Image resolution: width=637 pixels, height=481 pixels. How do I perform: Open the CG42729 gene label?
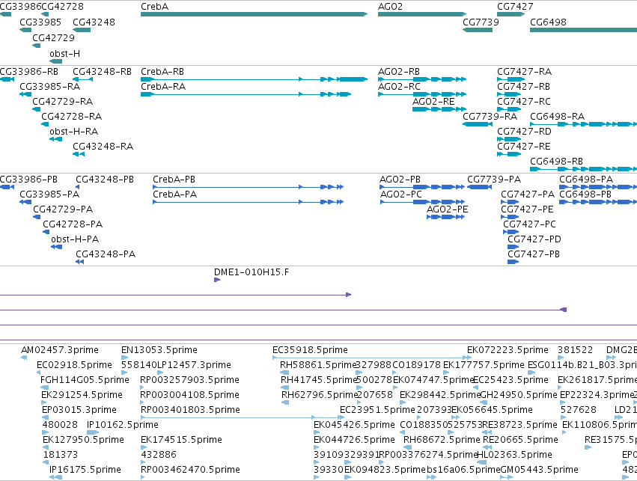pos(54,37)
